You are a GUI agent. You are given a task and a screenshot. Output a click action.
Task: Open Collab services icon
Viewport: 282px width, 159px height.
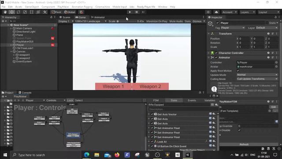pyautogui.click(x=208, y=12)
